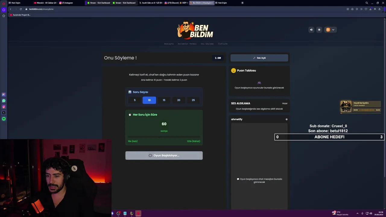Switch to Warwick - Ali Cabbar tab
The height and width of the screenshot is (217, 386).
point(45,3)
